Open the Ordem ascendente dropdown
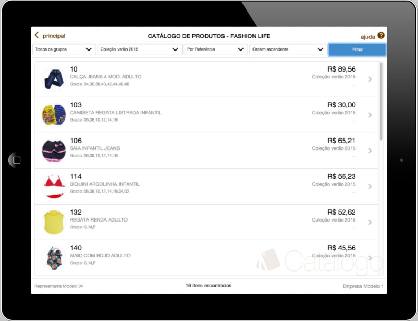 [x=288, y=49]
